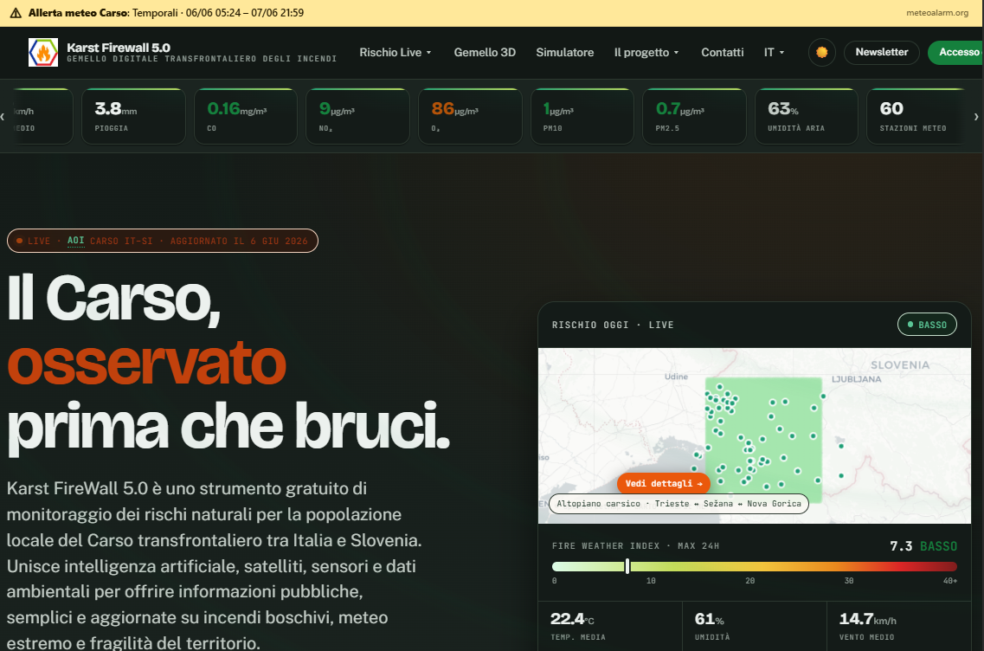The height and width of the screenshot is (651, 984).
Task: Click the Rischio oggi · Live heading
Action: point(613,325)
